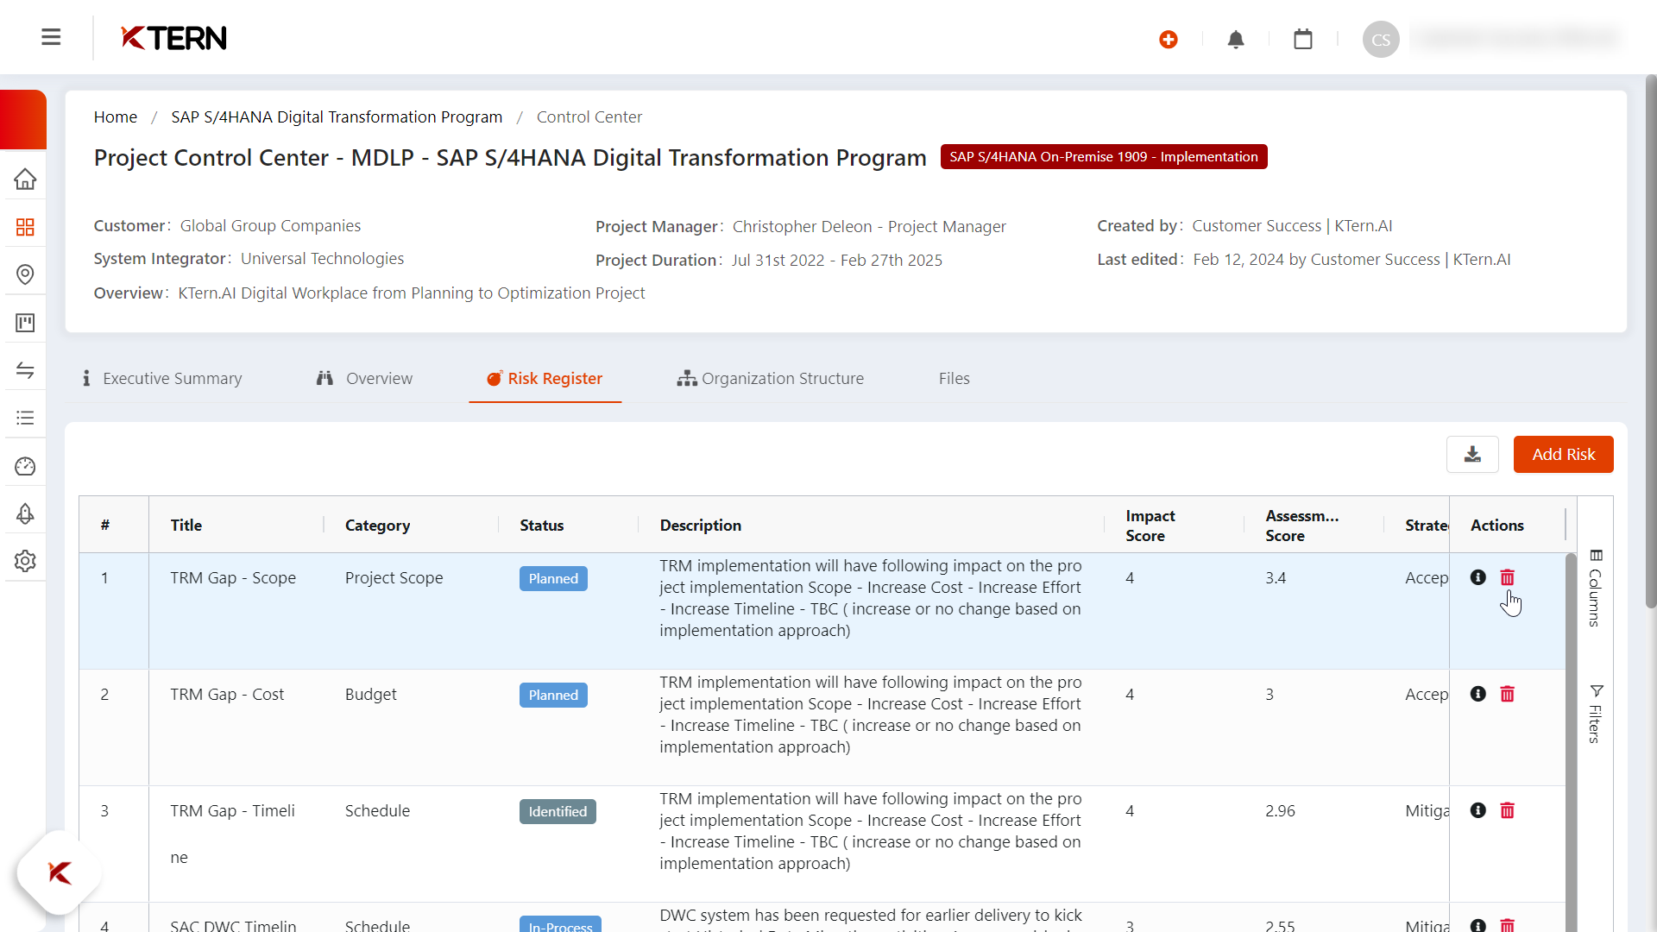Viewport: 1657px width, 932px height.
Task: Click the page vertical scrollbar
Action: 1650,341
